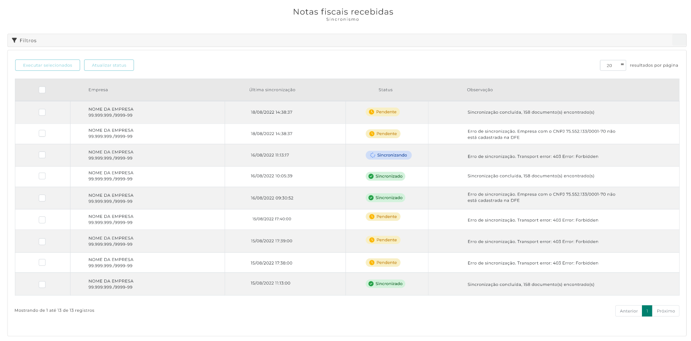Select checkbox for the Sincronizando row
691x341 pixels.
pyautogui.click(x=42, y=155)
